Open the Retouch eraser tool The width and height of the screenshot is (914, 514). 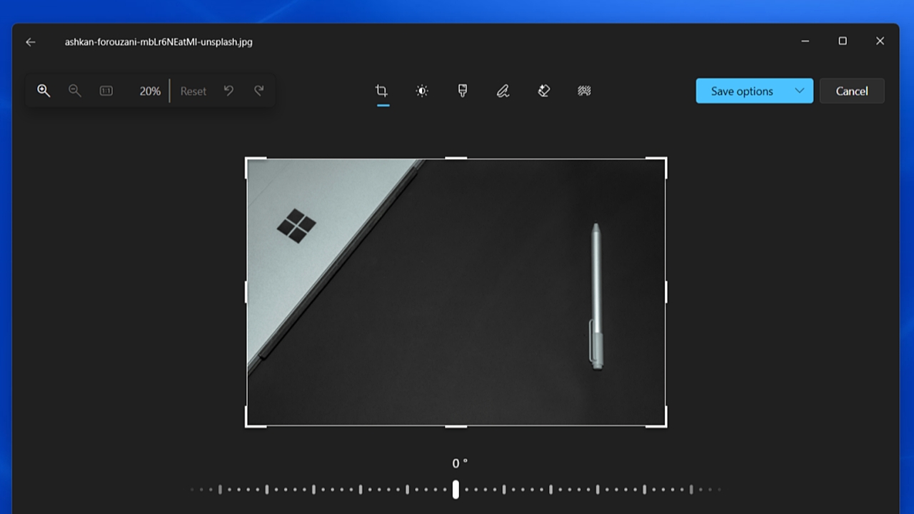click(x=543, y=91)
